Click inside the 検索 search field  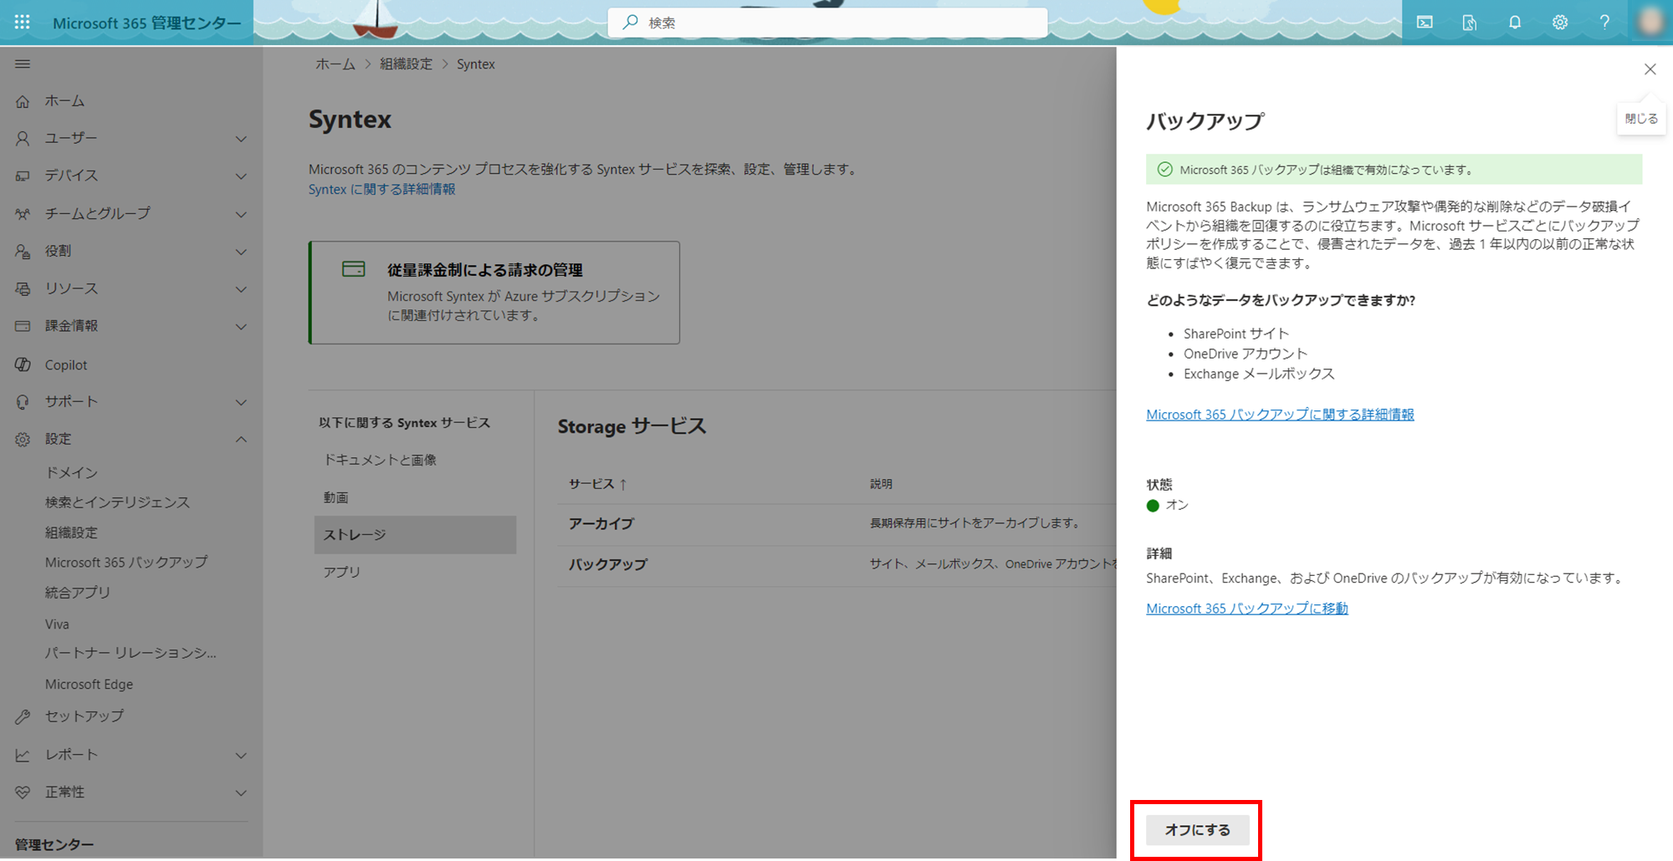tap(826, 22)
